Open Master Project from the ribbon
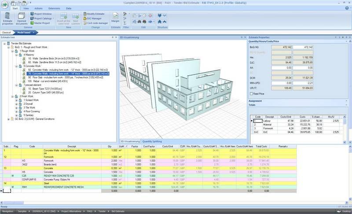Screen dimensions: 352x214 click(40, 23)
